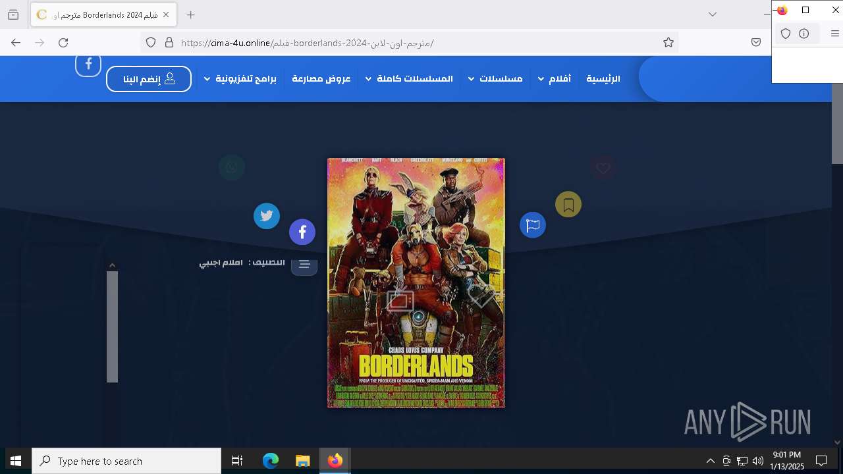Image resolution: width=843 pixels, height=474 pixels.
Task: Click the Borderlands movie poster
Action: click(x=416, y=283)
